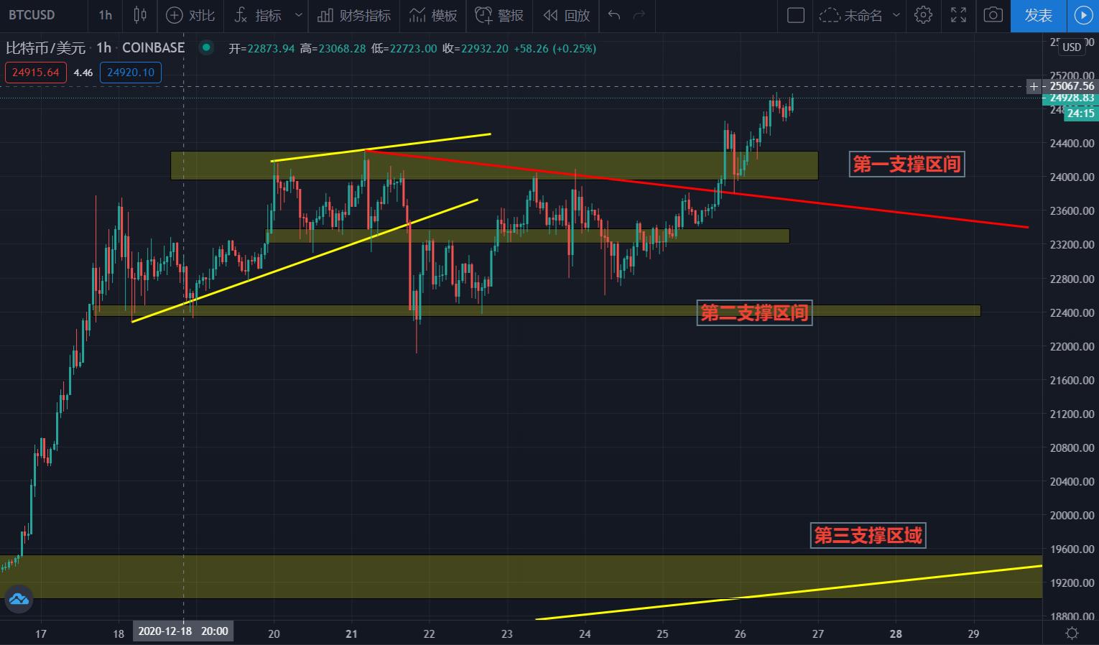
Task: Undo the last chart action
Action: (x=614, y=15)
